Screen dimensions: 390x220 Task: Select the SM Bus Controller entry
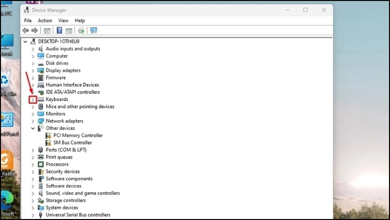[x=73, y=142]
